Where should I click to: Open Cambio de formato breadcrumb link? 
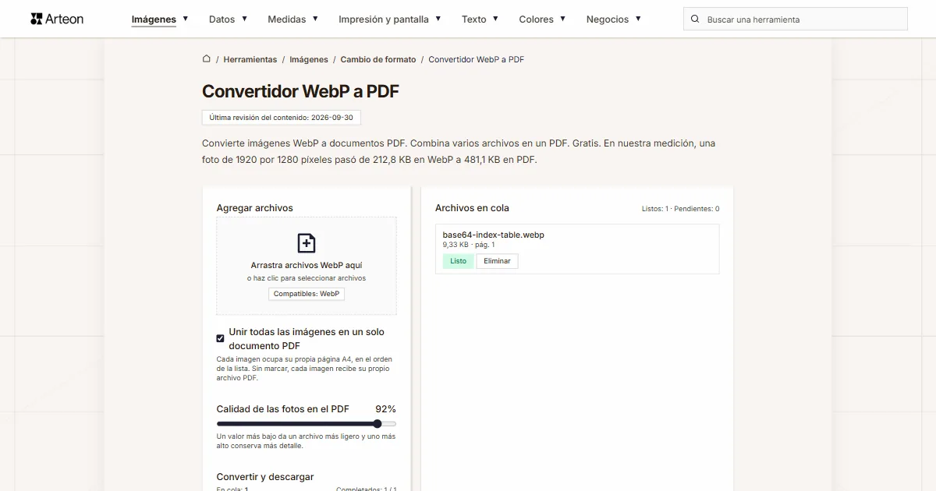pyautogui.click(x=378, y=59)
